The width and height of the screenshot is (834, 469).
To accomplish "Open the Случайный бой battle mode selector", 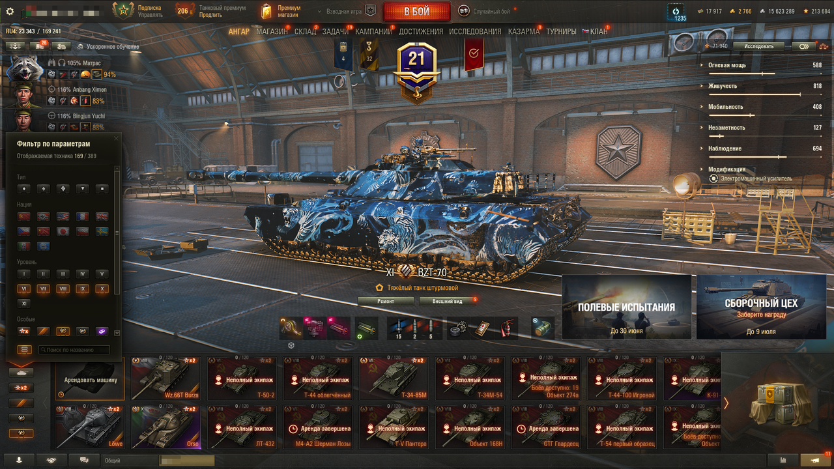I will pyautogui.click(x=485, y=11).
